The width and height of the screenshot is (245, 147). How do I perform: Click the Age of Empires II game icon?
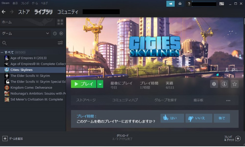click(7, 58)
